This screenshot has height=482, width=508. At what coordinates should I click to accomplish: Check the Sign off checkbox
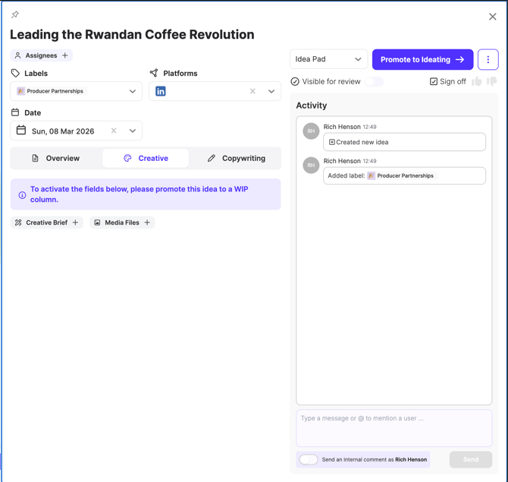(x=434, y=81)
